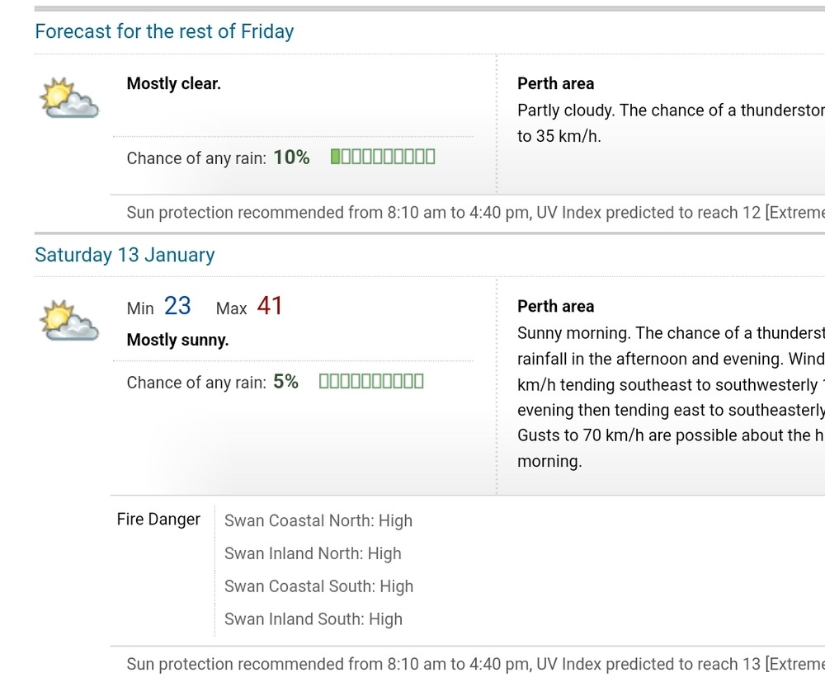The image size is (825, 682).
Task: Click the Friday 'Perth area' heading
Action: click(555, 83)
